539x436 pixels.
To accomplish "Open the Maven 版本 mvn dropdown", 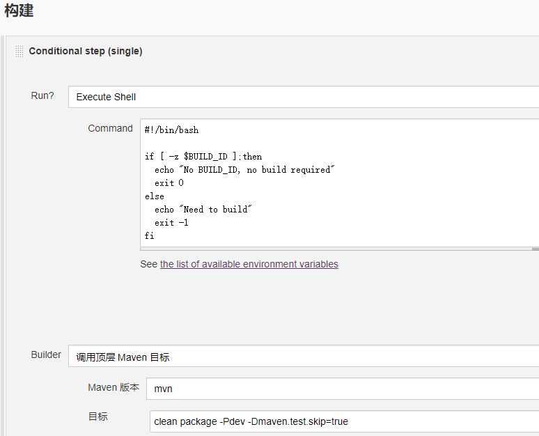I will coord(343,389).
